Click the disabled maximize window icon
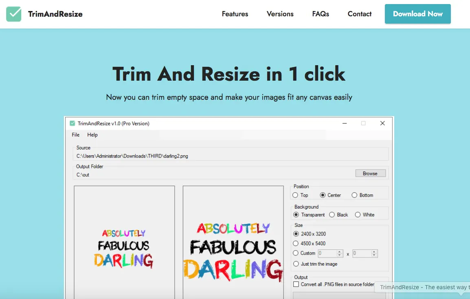 tap(363, 123)
